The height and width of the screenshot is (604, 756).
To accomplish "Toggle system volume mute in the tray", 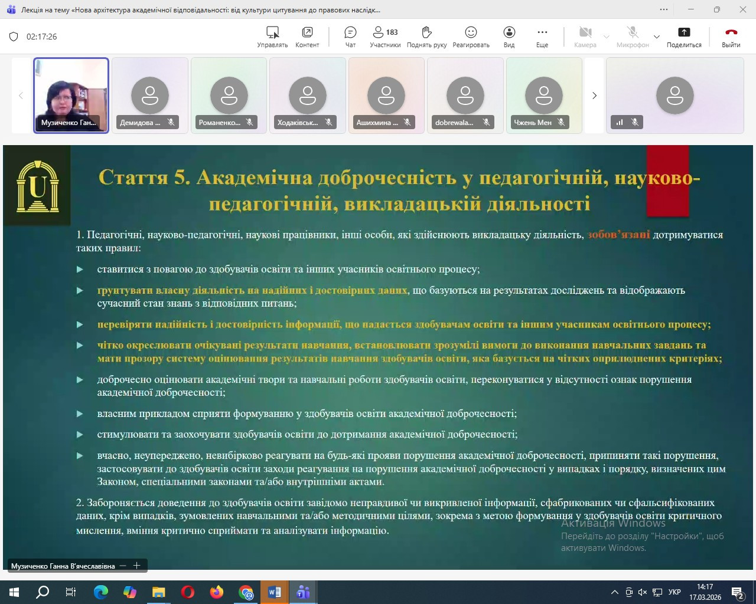I will [x=643, y=592].
